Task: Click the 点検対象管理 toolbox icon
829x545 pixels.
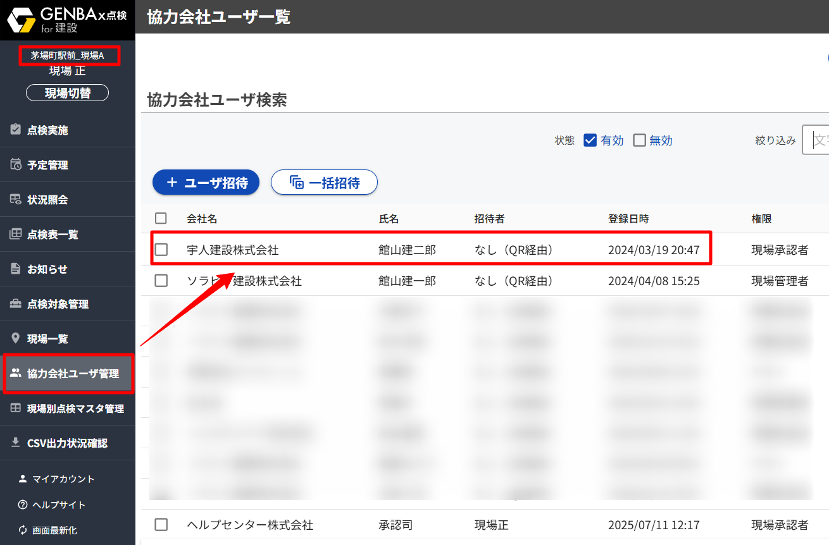Action: [x=16, y=303]
